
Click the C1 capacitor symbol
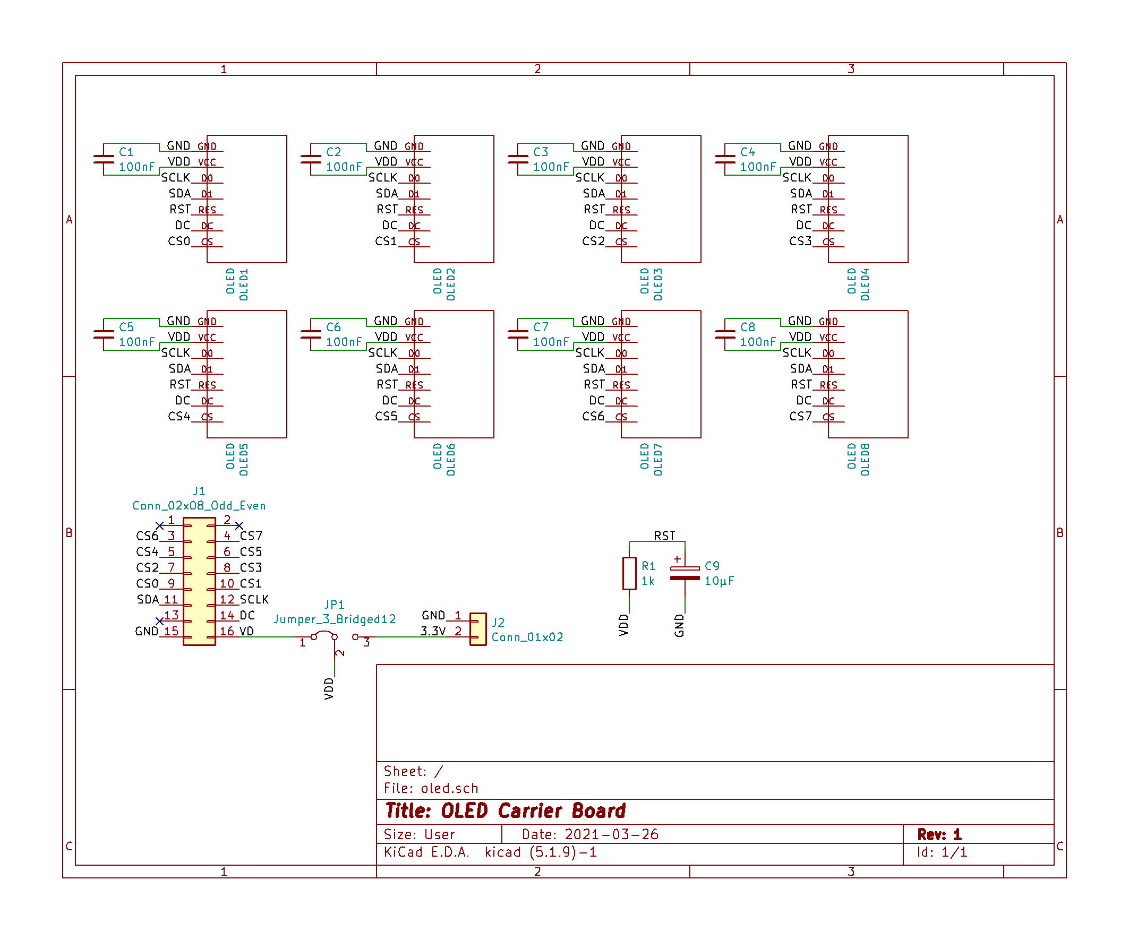104,159
